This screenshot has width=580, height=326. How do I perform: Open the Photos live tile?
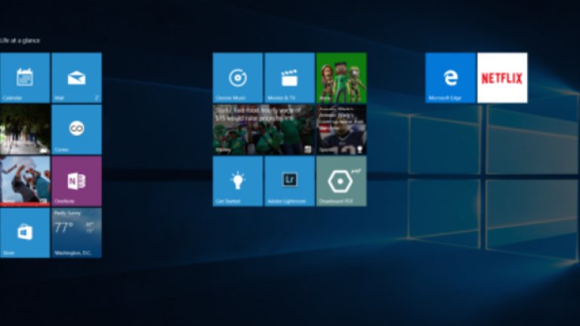[x=25, y=129]
